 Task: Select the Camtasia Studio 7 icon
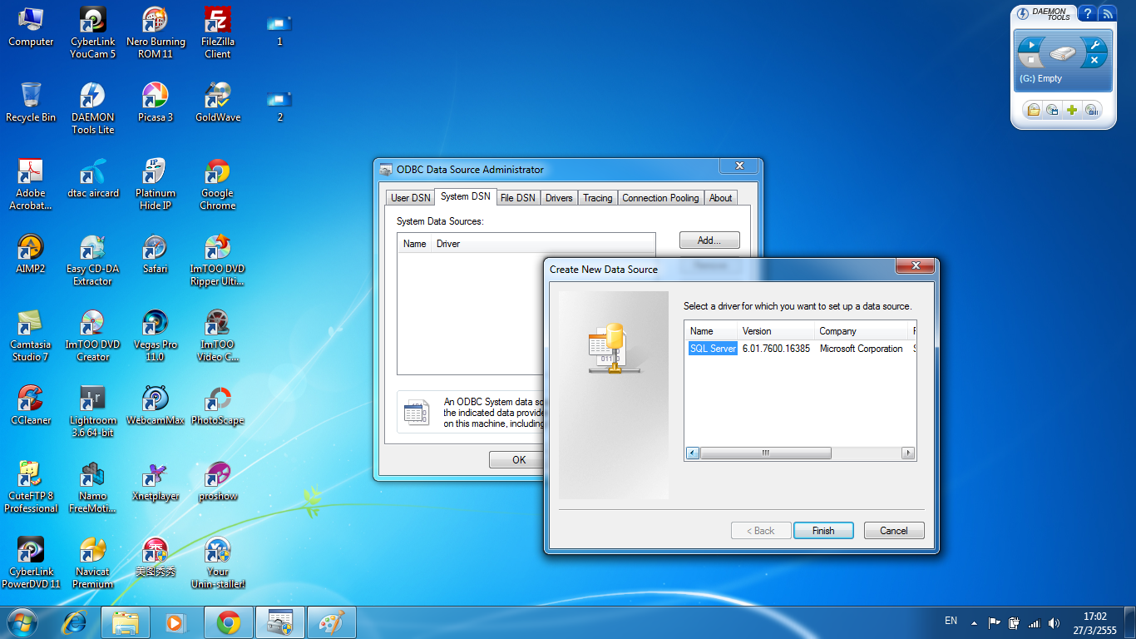31,336
